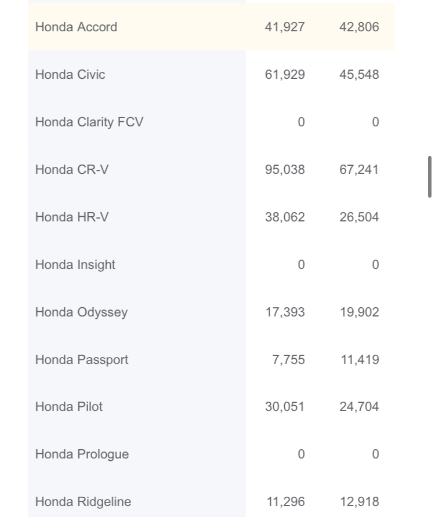Click the Honda Odyssey row label
Screen dimensions: 435x517
pos(81,312)
